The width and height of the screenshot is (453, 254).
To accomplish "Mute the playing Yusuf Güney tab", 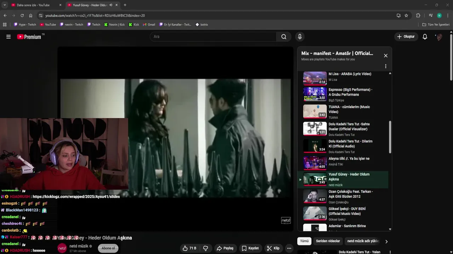I will click(111, 5).
